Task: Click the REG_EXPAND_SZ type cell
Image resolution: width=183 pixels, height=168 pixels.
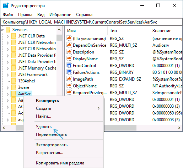Action: click(125, 79)
